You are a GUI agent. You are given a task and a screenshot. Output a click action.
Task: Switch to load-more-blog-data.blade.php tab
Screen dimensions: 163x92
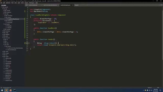point(50,5)
